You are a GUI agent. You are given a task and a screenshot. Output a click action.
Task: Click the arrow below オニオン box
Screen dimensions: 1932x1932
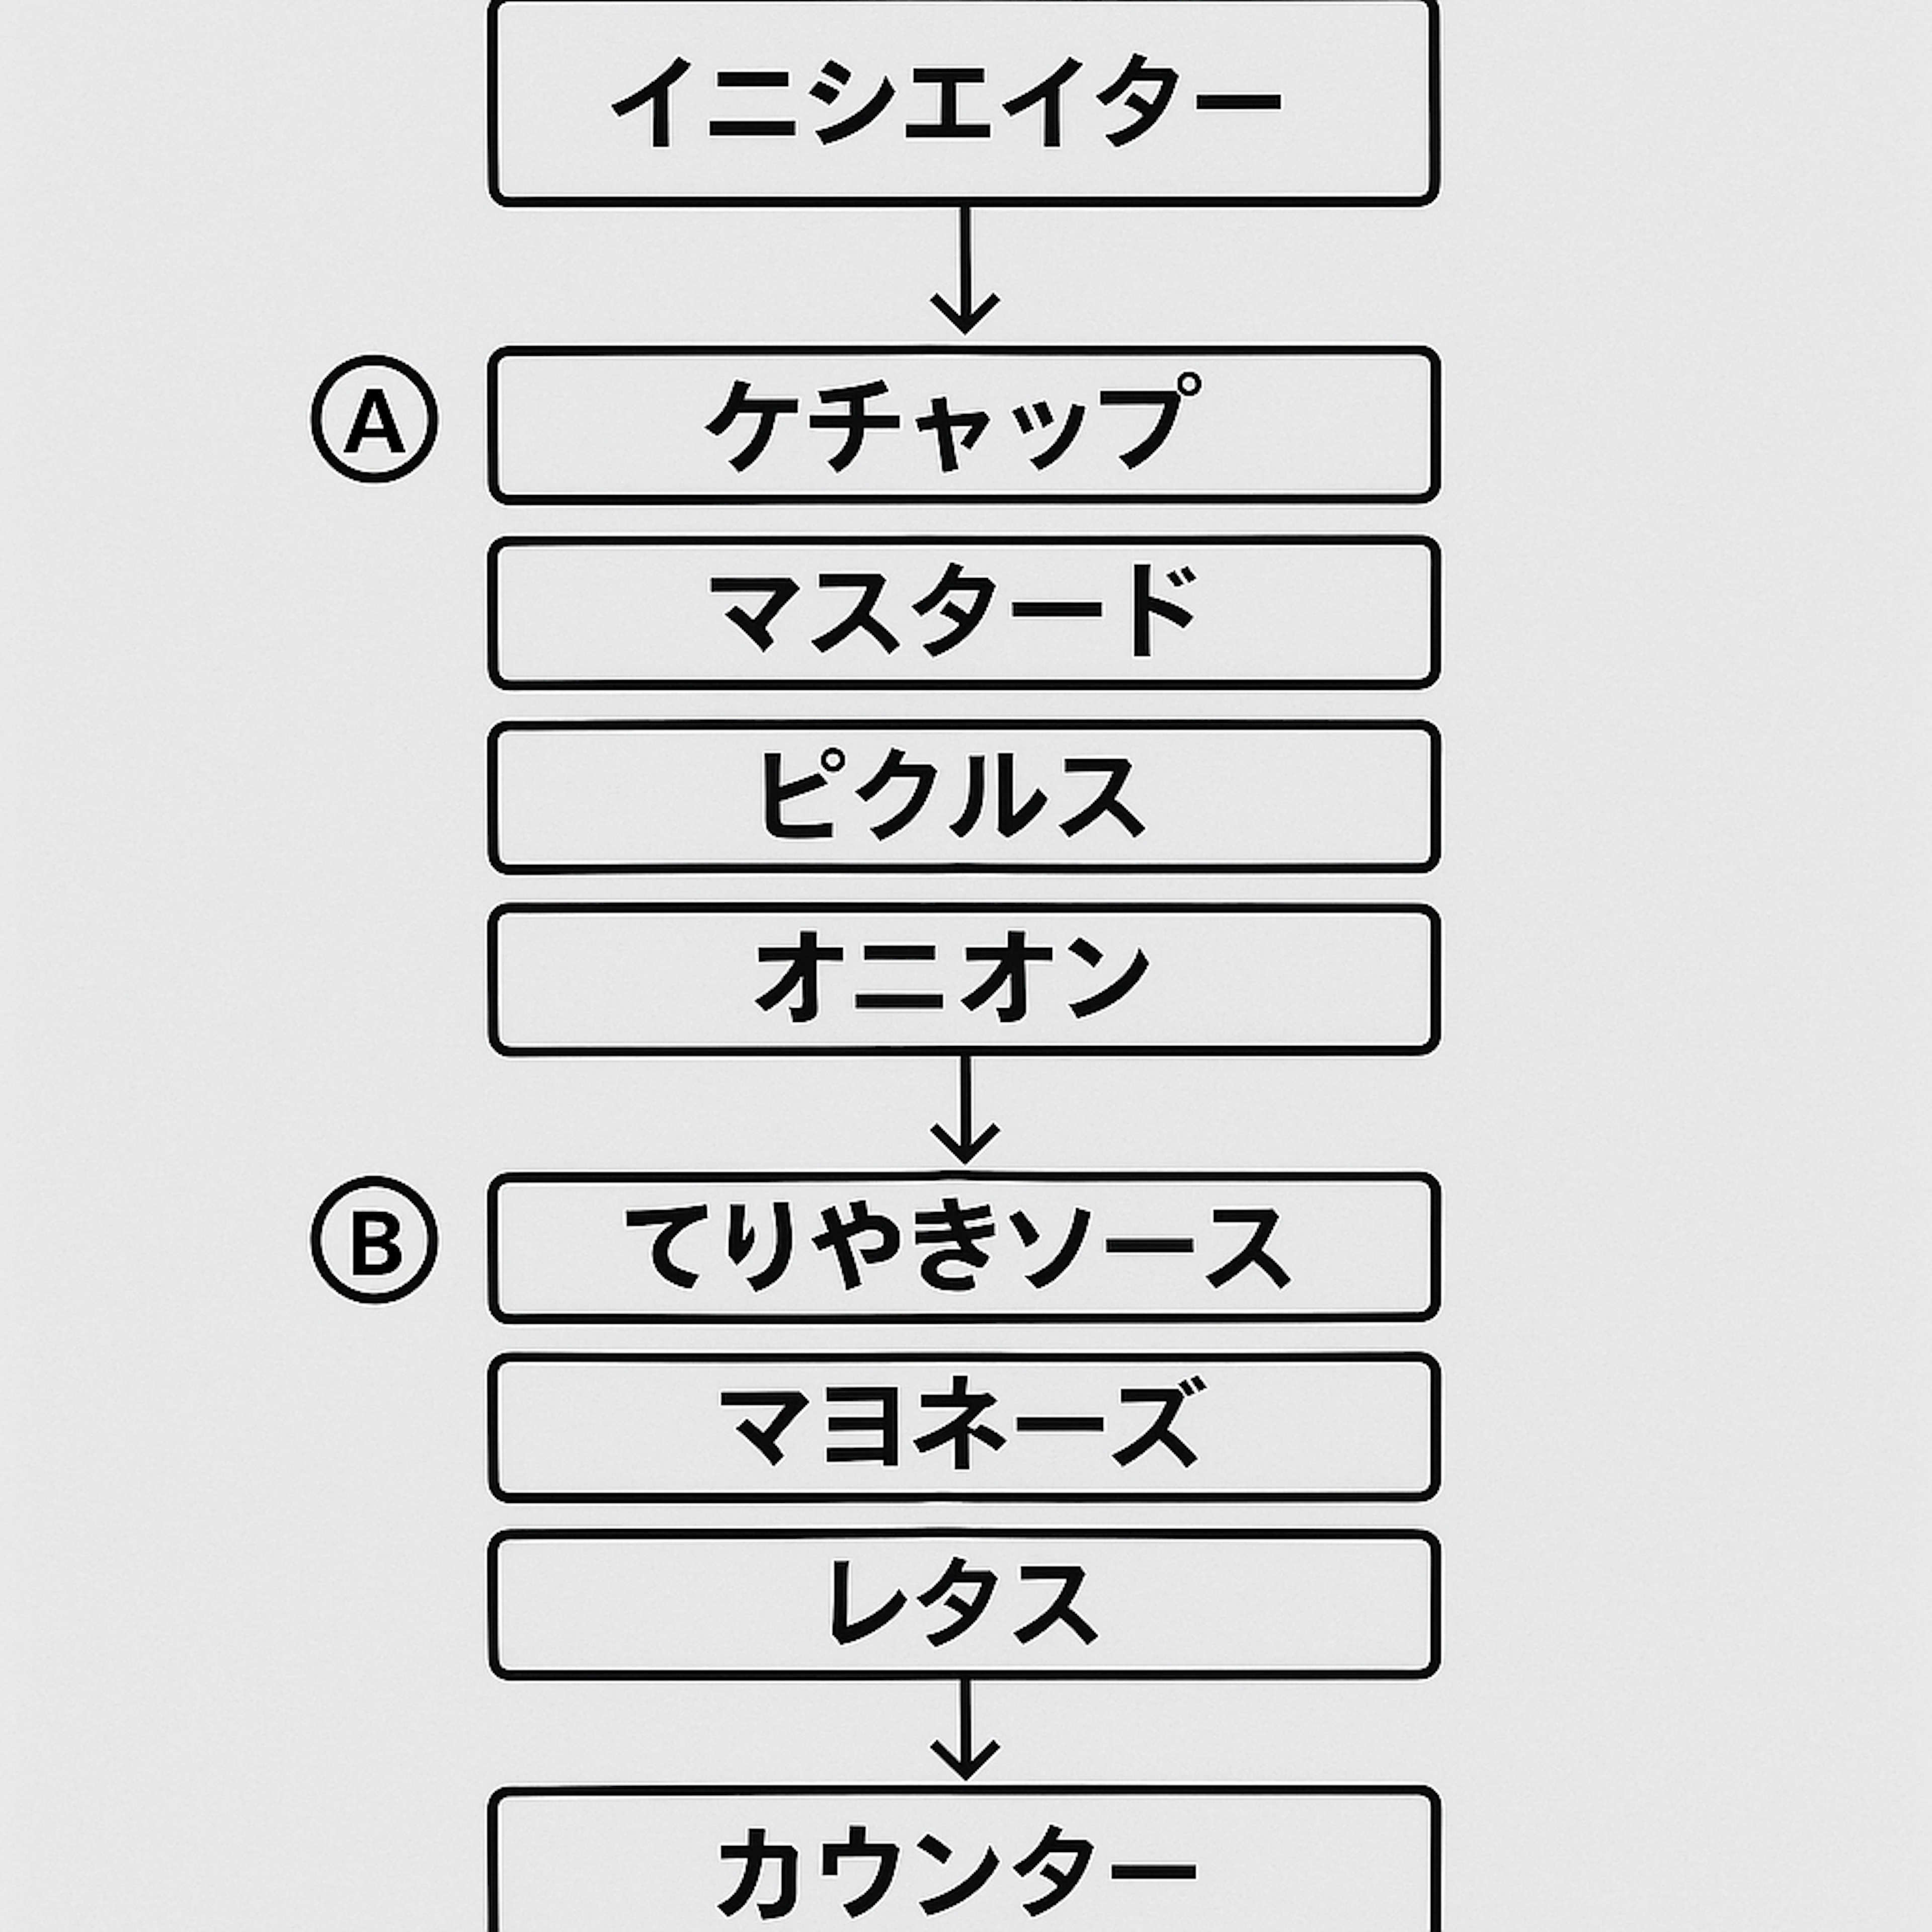965,1109
